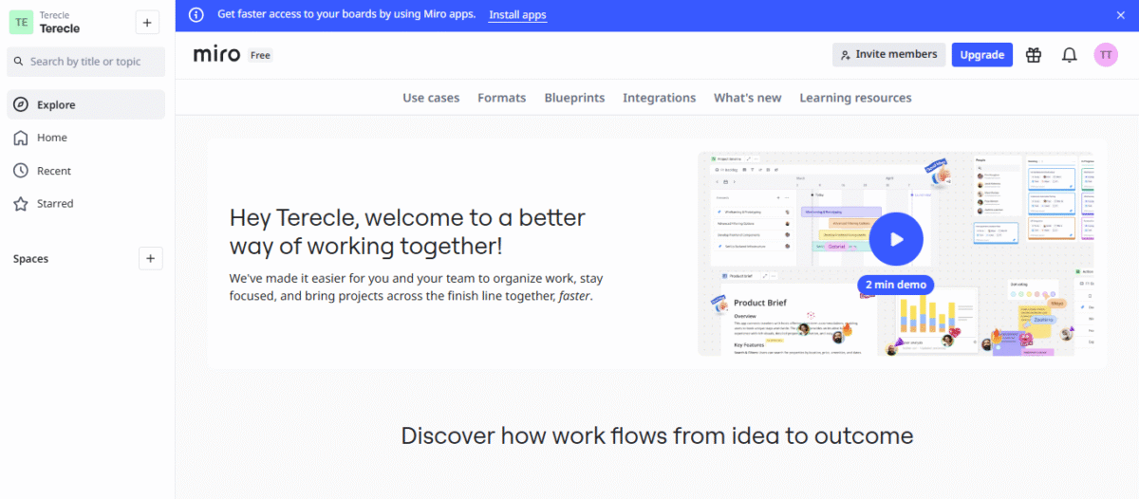The height and width of the screenshot is (499, 1139).
Task: Open the gift box icon in the header
Action: (1034, 55)
